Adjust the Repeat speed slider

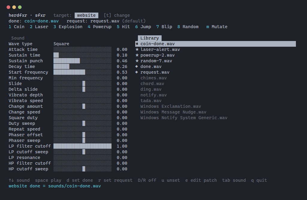point(82,129)
